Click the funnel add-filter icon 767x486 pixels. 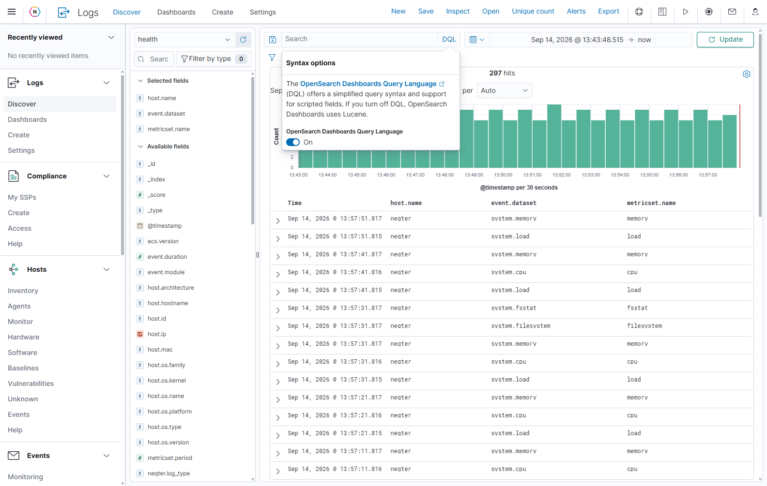(x=272, y=58)
